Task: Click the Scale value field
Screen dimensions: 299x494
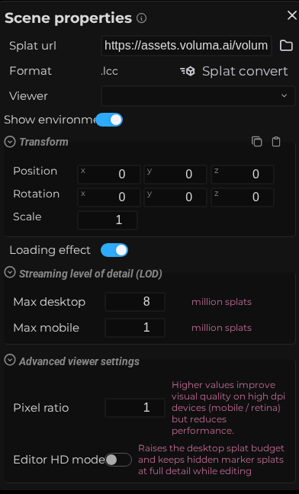Action: 108,220
